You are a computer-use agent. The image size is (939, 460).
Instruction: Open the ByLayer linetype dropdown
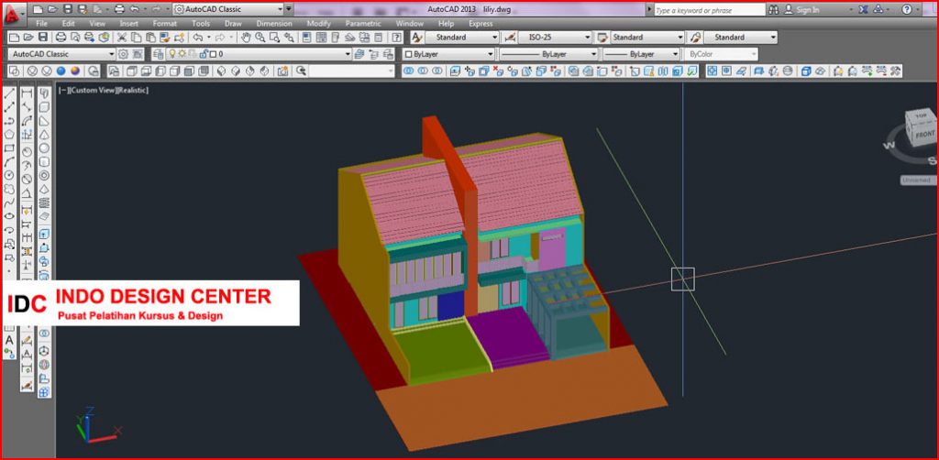tap(548, 54)
